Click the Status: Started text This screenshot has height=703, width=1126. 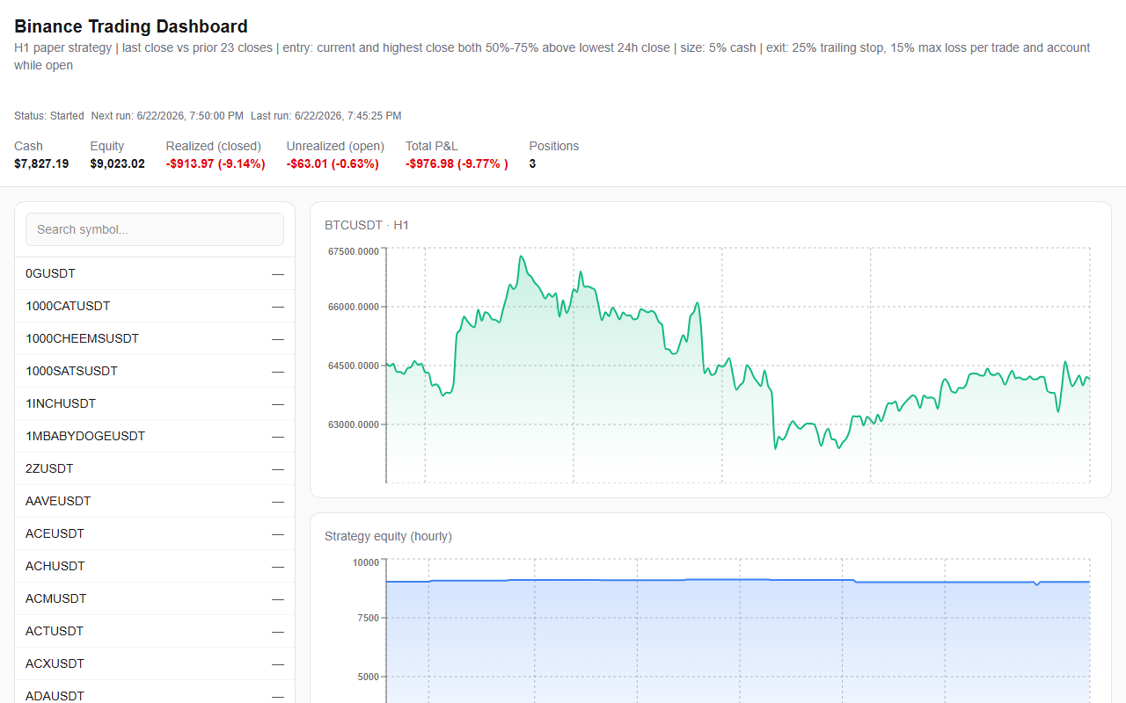[x=49, y=116]
